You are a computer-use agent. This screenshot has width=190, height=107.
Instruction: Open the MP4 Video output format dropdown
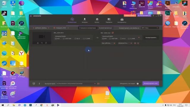150,28
